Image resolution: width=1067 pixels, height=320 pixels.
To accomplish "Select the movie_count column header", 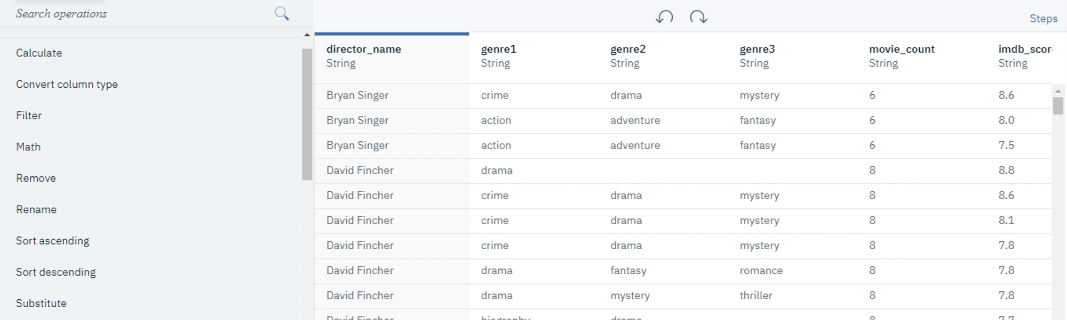I will (922, 56).
